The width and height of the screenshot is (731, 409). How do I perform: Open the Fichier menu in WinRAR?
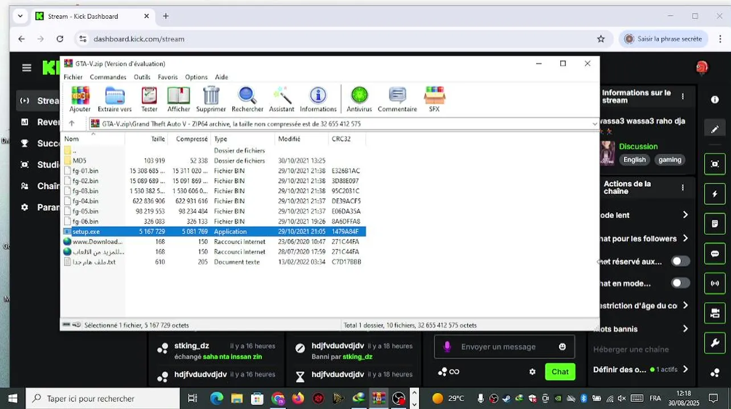73,77
